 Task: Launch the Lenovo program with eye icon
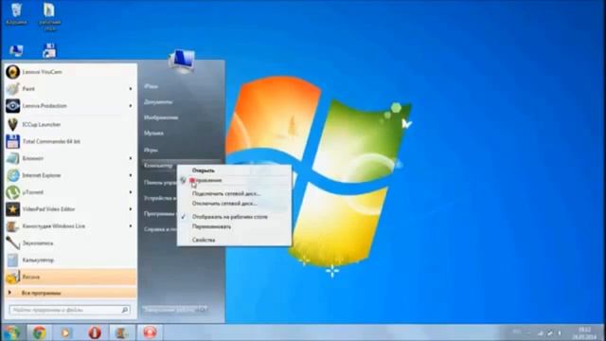(x=70, y=106)
